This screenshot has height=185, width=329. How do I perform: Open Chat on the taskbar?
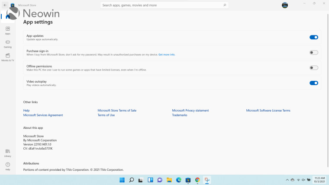coord(160,180)
